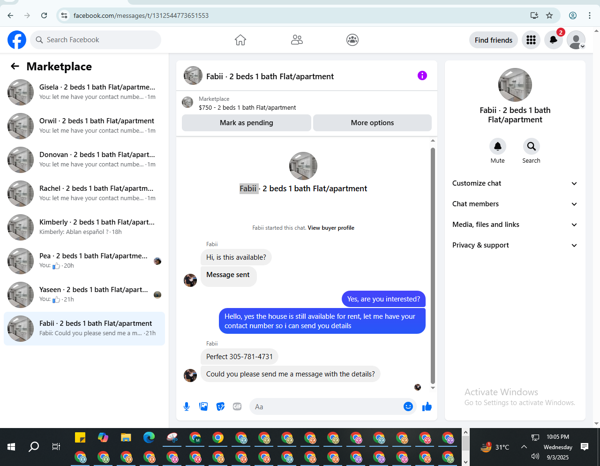
Task: Open Windows Start menu
Action: coord(11,447)
